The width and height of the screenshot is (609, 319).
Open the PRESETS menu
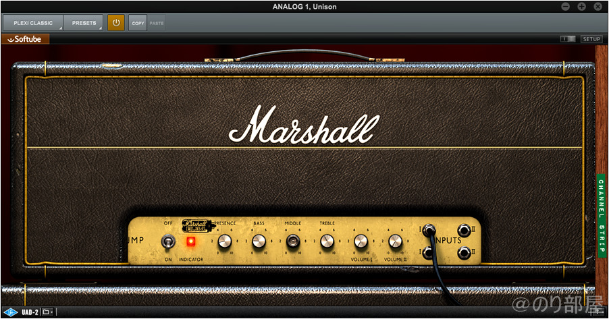point(84,23)
